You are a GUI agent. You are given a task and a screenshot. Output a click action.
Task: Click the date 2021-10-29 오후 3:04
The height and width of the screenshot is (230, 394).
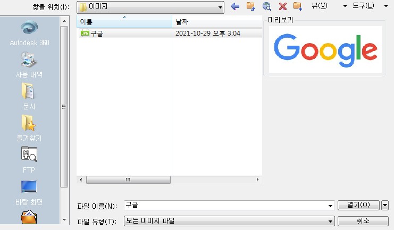[207, 33]
